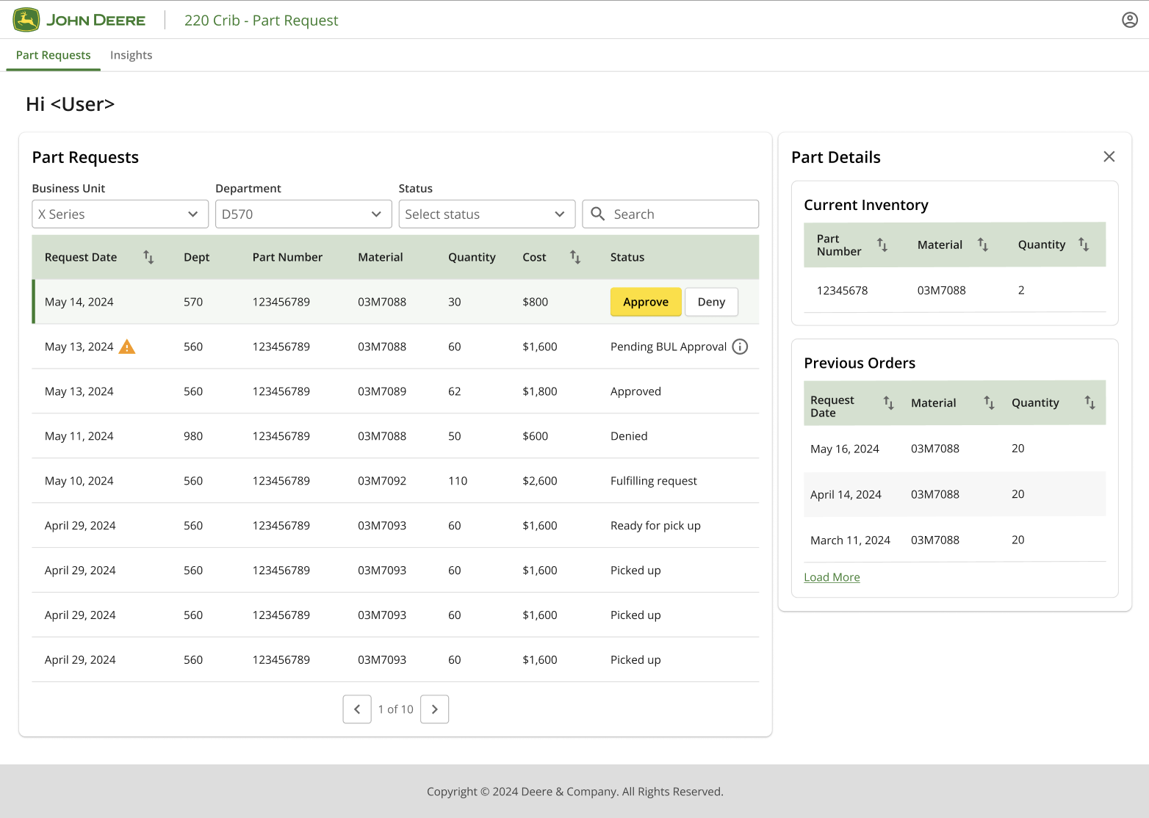Sort Current Inventory by Quantity
The image size is (1149, 818).
click(1084, 245)
